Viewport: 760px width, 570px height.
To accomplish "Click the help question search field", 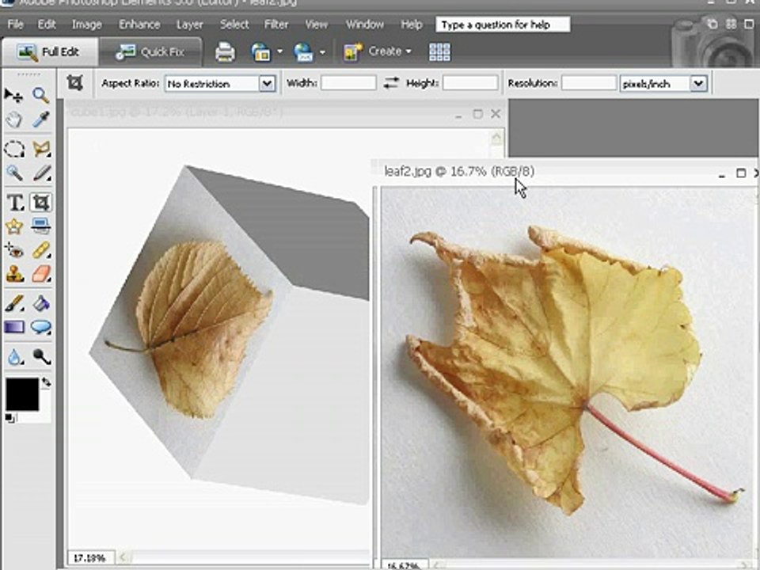I will point(503,25).
